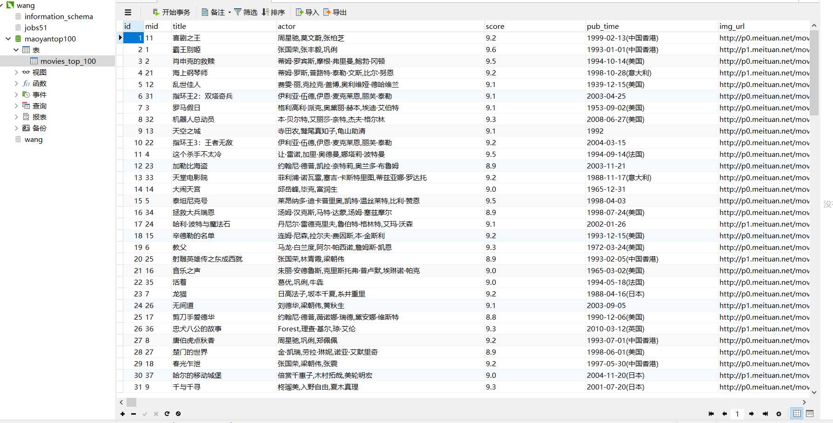Expand the 事件 events node

16,94
